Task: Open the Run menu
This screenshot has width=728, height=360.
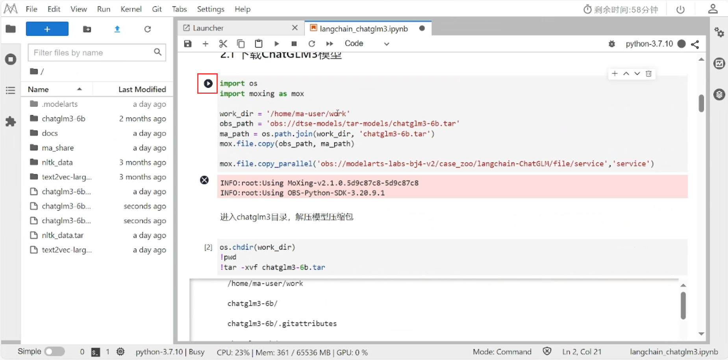Action: coord(104,9)
